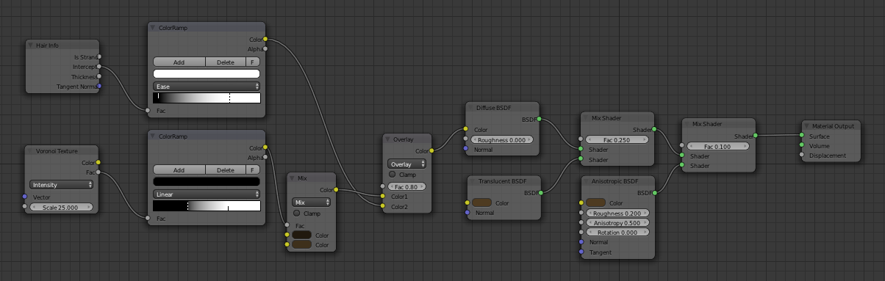Image resolution: width=885 pixels, height=281 pixels.
Task: Collapse the Material Output node
Action: (x=806, y=125)
